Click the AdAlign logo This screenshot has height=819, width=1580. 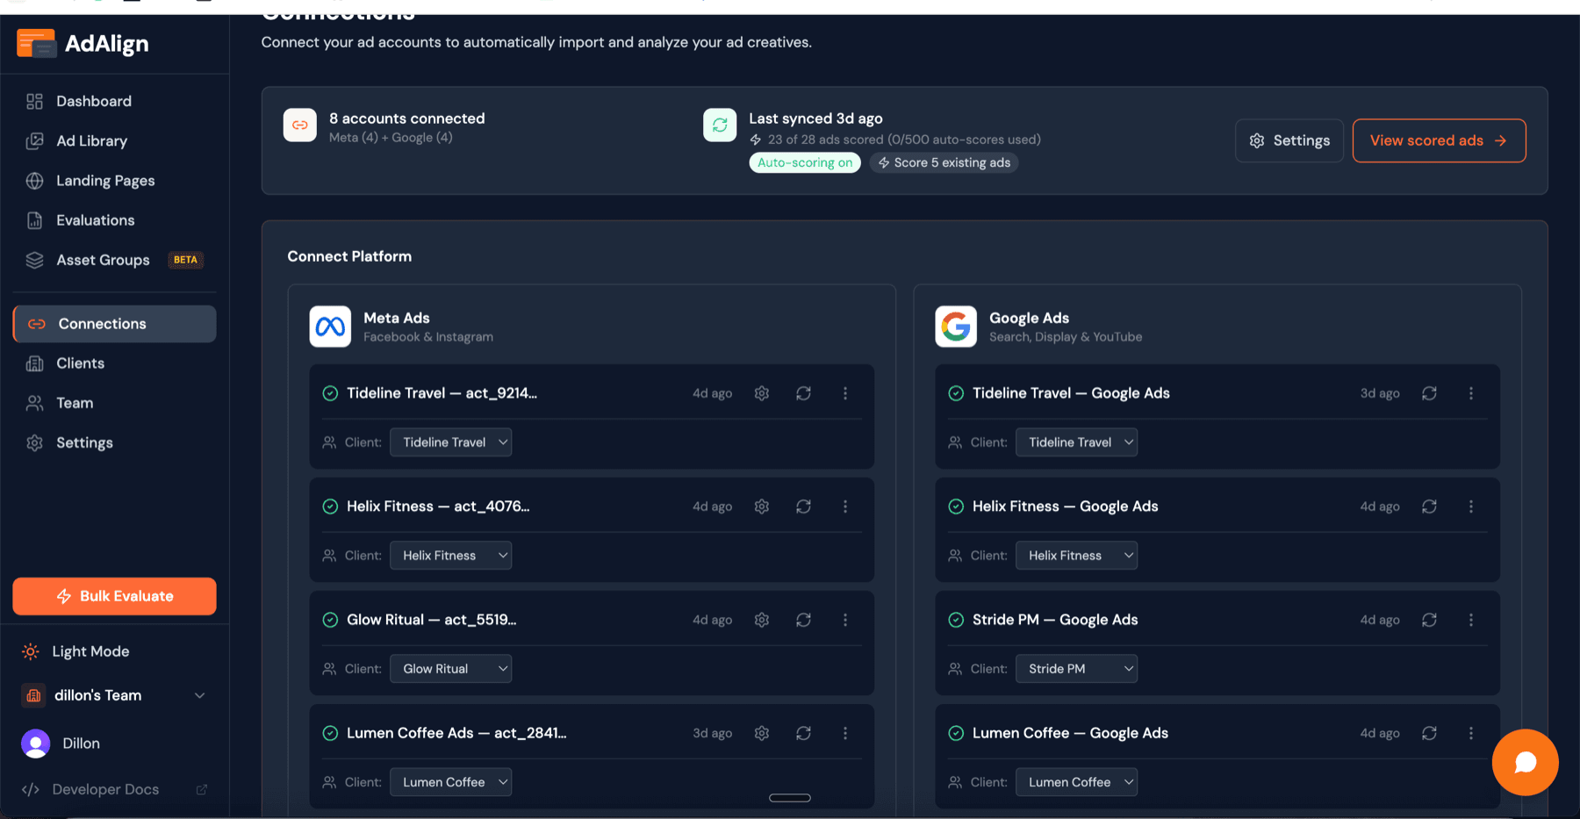click(x=83, y=43)
